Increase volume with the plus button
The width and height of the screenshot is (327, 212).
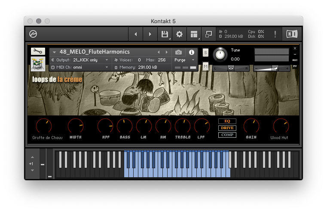click(287, 68)
